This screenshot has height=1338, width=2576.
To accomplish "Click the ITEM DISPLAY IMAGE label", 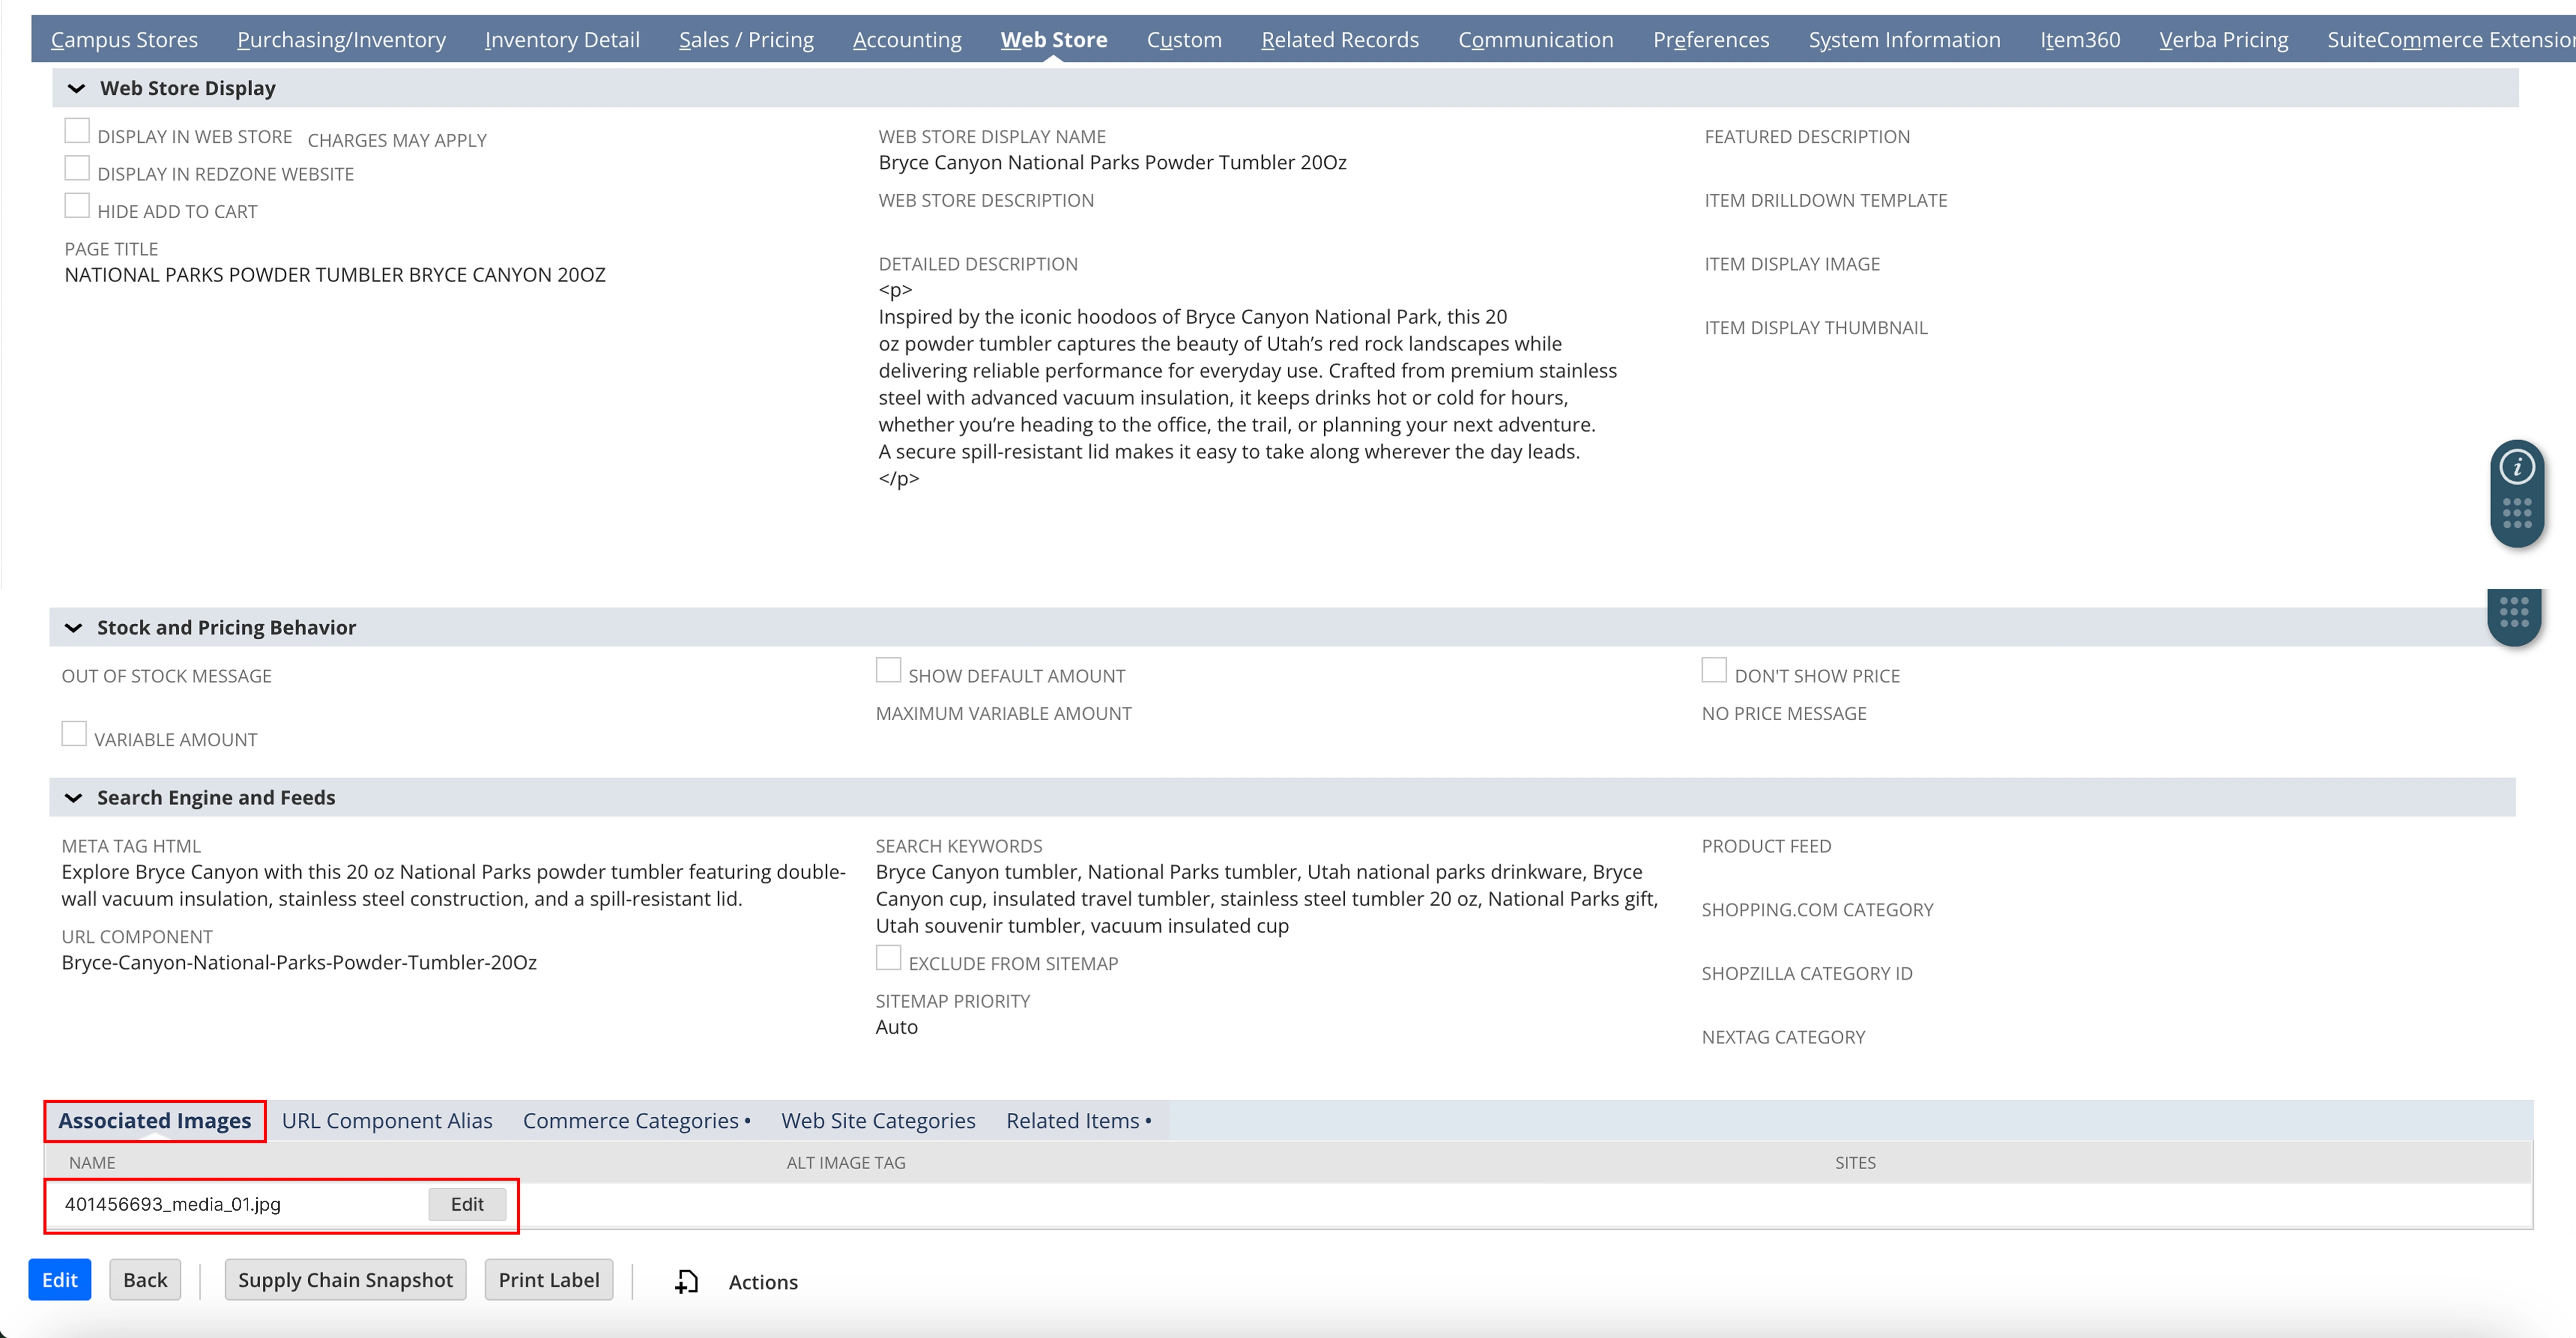I will click(x=1792, y=264).
